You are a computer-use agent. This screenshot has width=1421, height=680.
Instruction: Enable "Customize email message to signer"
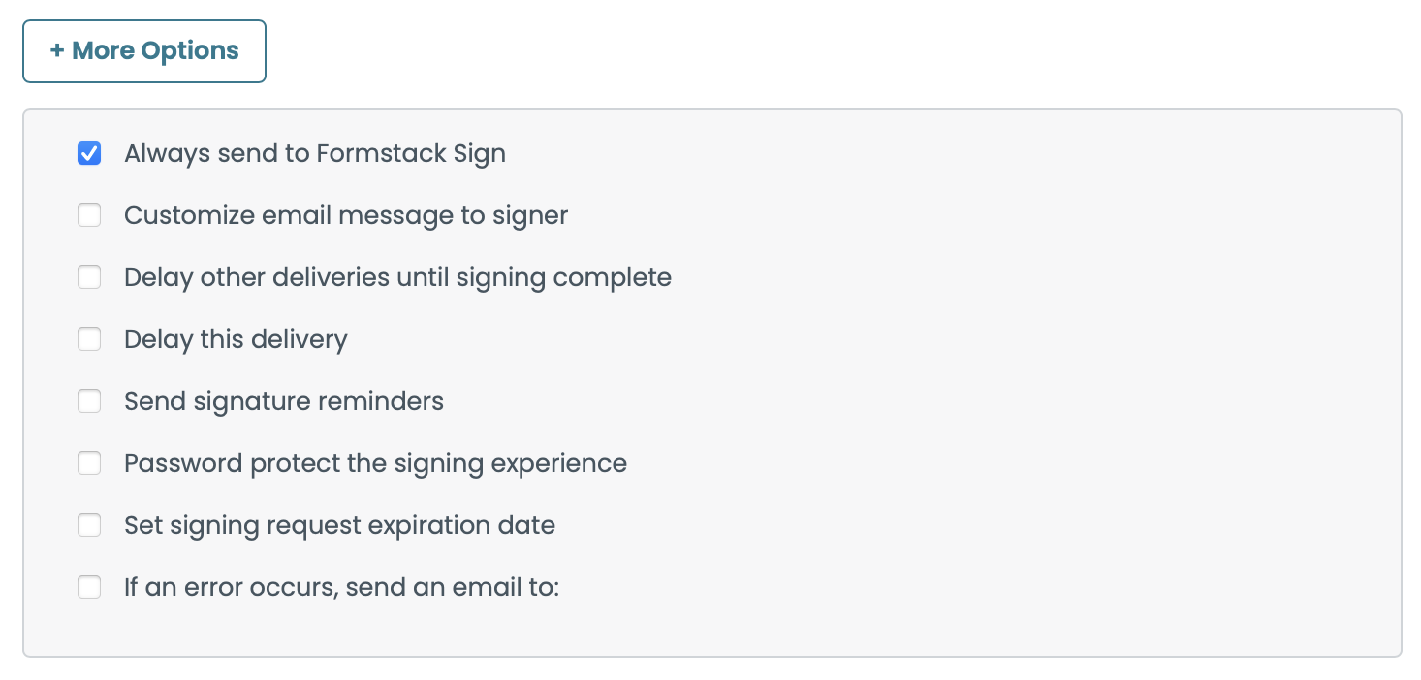pos(89,215)
